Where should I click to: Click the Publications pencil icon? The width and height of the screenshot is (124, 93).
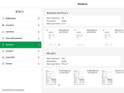coord(3,18)
